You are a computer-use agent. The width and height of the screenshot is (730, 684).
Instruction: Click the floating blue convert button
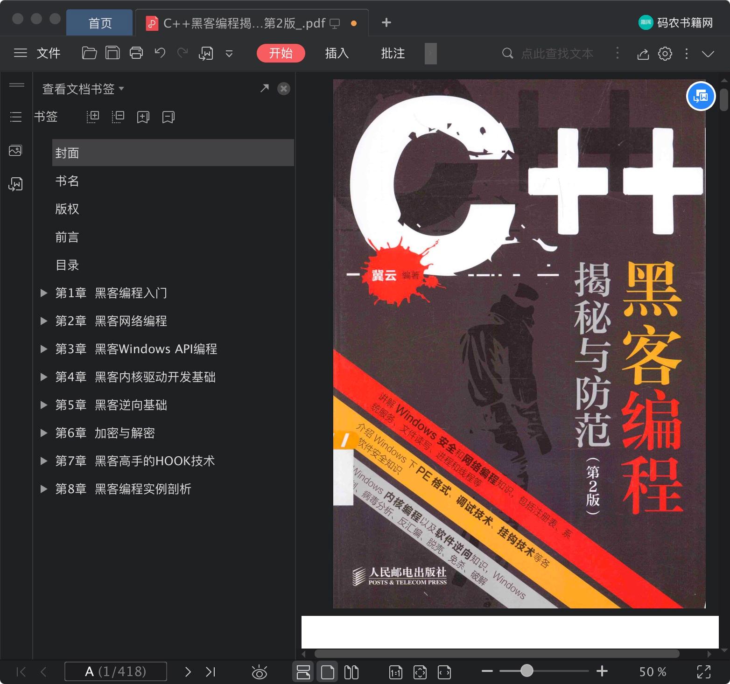pyautogui.click(x=701, y=96)
